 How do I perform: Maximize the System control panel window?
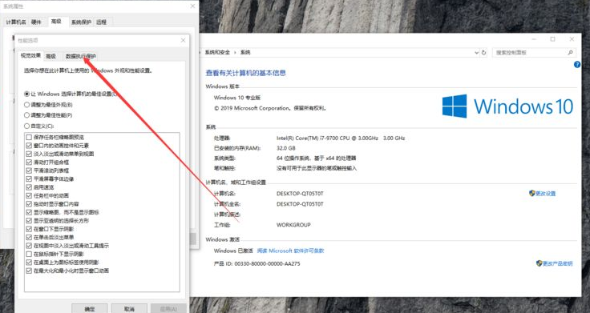[552, 39]
